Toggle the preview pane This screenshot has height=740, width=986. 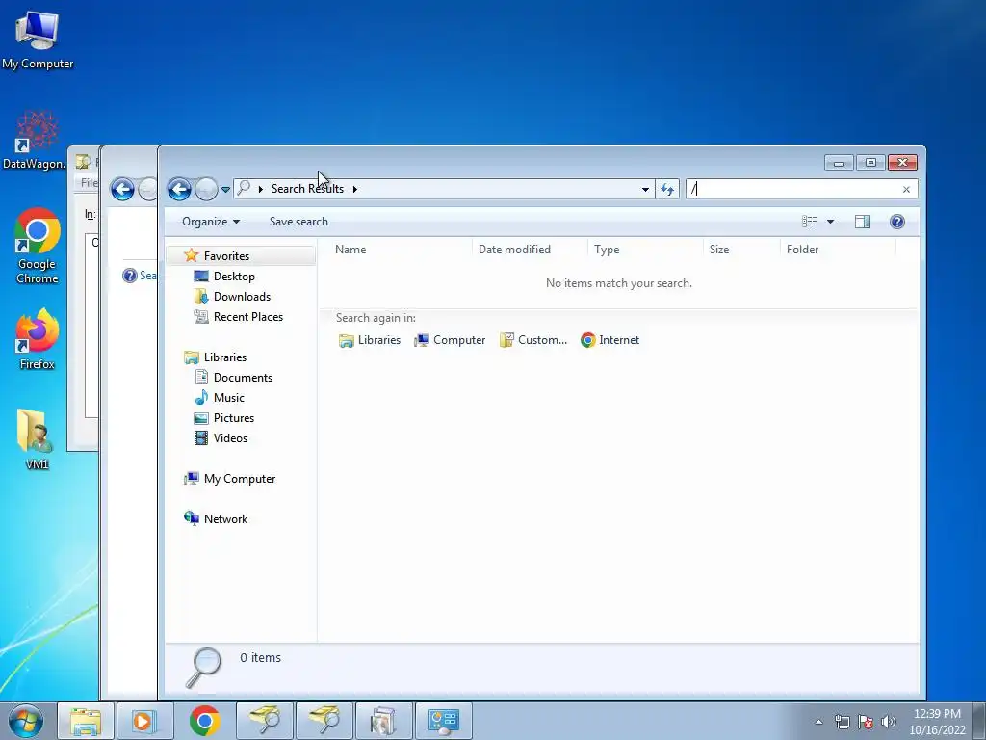[x=863, y=222]
